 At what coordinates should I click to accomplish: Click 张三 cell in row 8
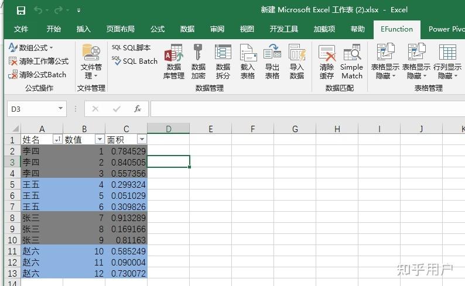point(42,218)
